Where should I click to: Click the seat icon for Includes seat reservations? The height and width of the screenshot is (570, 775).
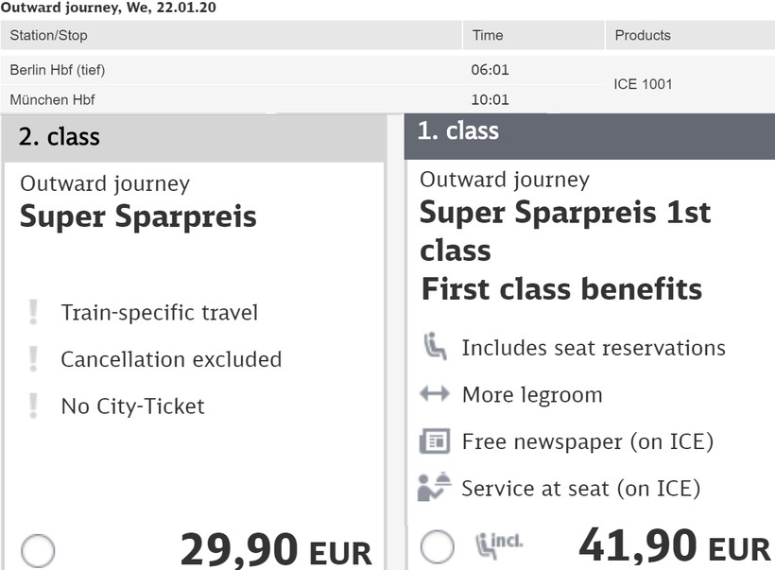click(x=434, y=348)
